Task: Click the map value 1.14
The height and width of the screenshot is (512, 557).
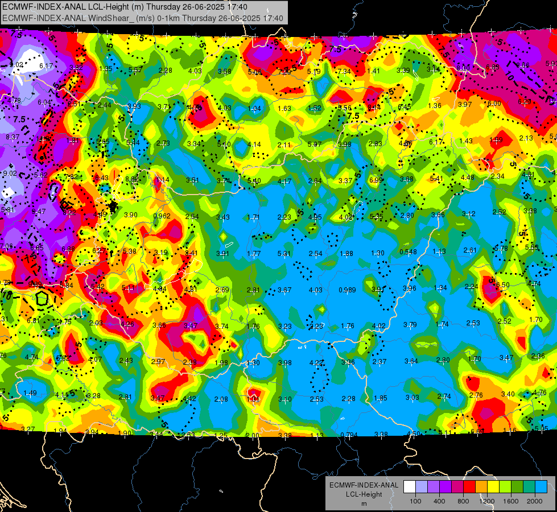Action: tap(163, 179)
